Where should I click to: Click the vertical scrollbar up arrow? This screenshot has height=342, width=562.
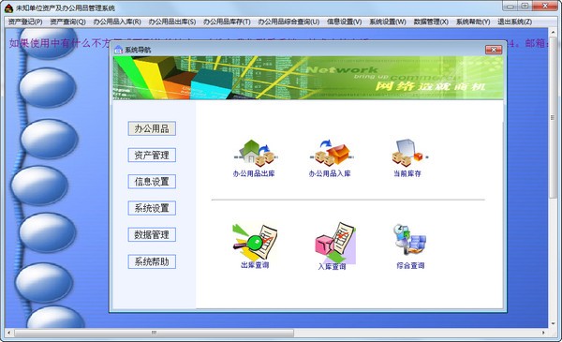tap(553, 32)
